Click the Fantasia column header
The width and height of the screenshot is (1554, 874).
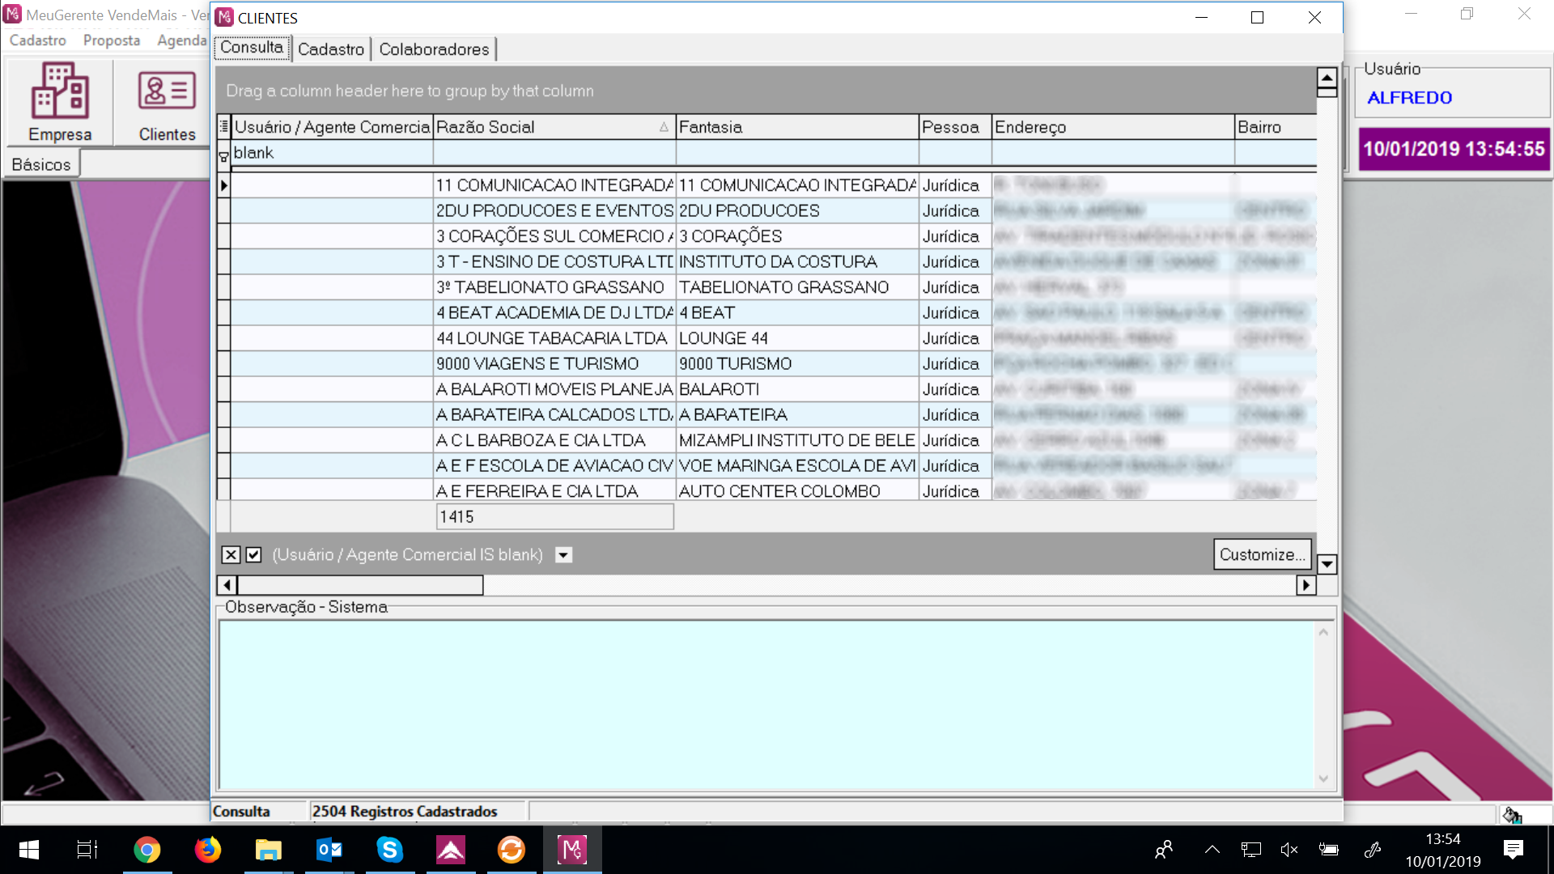point(797,127)
